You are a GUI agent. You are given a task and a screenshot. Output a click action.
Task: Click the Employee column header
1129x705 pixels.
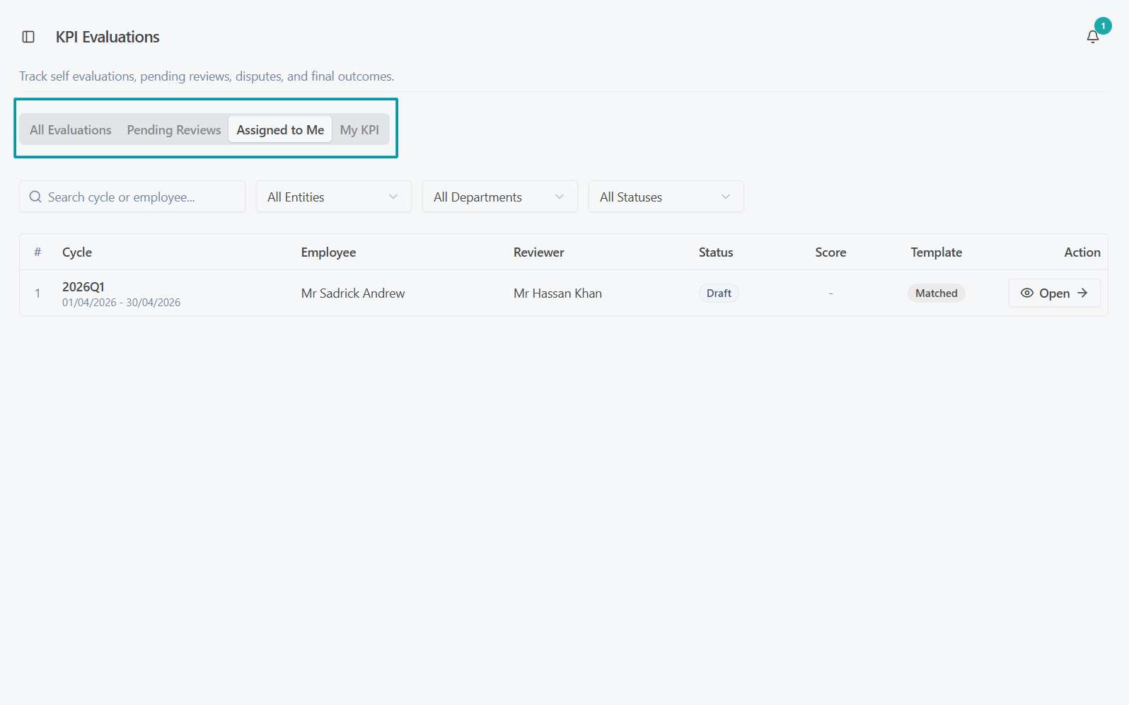coord(328,252)
